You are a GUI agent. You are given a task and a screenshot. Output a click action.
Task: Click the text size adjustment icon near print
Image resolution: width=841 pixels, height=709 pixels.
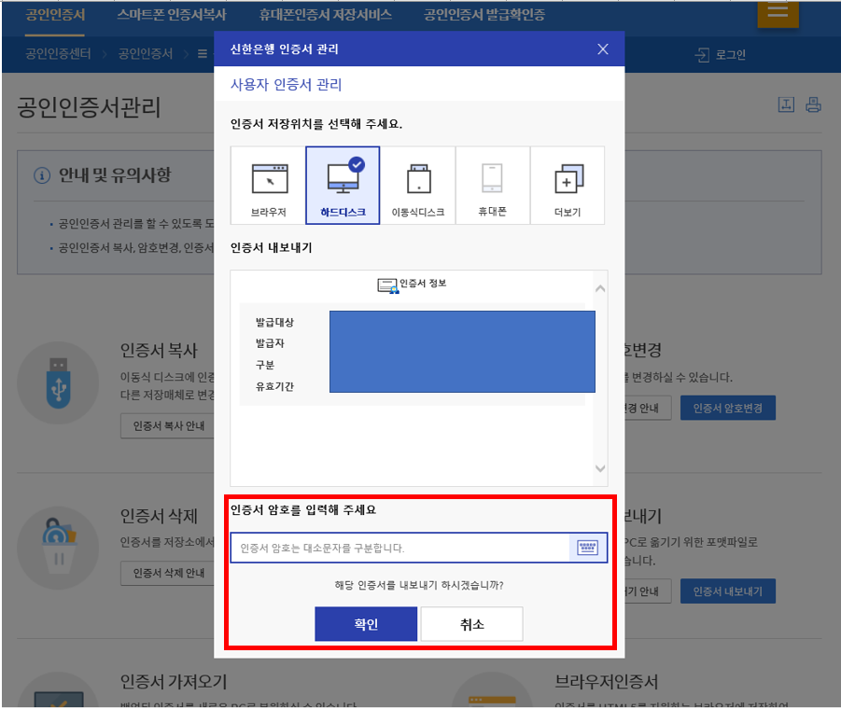point(788,104)
